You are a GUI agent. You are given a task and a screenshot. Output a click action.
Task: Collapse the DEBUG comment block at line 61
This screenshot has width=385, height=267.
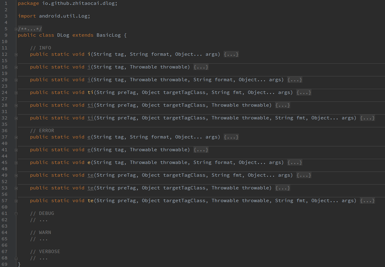click(x=16, y=214)
